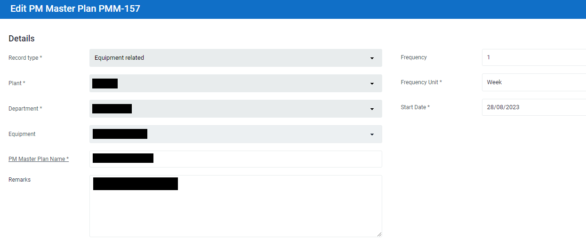Open the Plant dropdown

pos(235,83)
